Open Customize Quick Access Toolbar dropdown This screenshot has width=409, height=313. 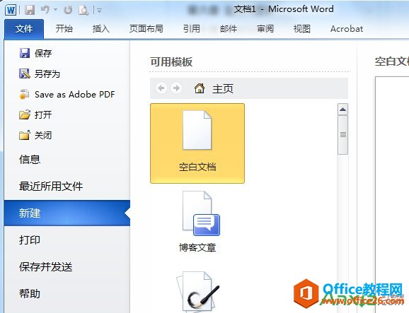pyautogui.click(x=99, y=11)
